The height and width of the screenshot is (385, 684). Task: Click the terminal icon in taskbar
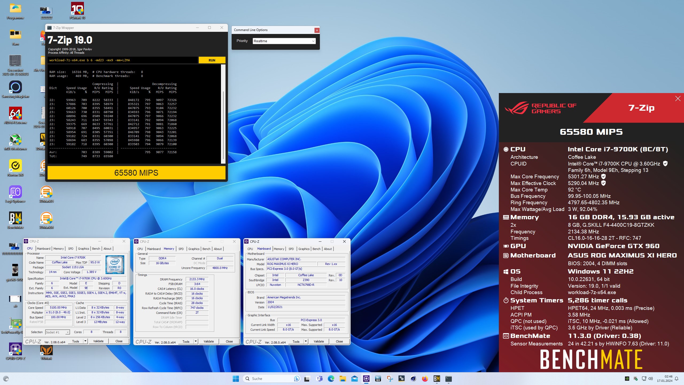[449, 379]
